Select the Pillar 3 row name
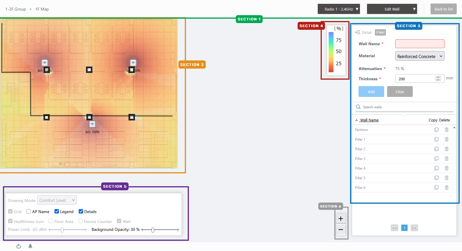The height and width of the screenshot is (251, 462). 360,158
